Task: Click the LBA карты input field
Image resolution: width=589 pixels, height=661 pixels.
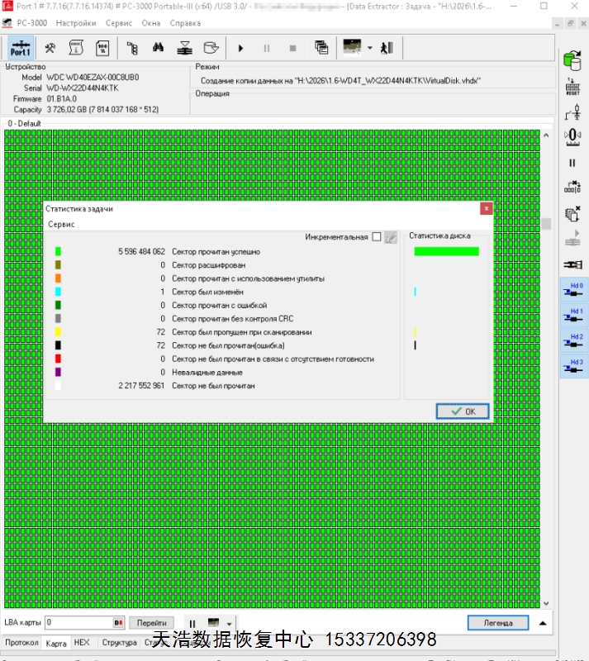Action: coord(78,623)
